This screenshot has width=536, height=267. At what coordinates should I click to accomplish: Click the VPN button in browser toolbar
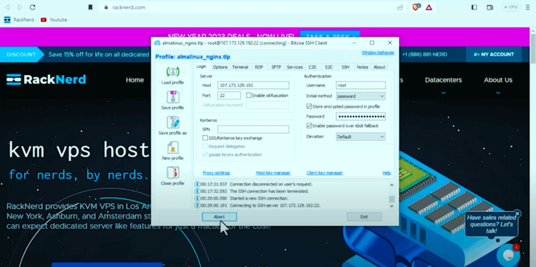[511, 7]
